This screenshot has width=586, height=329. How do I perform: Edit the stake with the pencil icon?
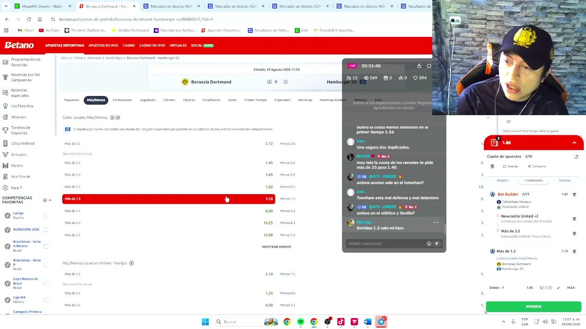(558, 288)
